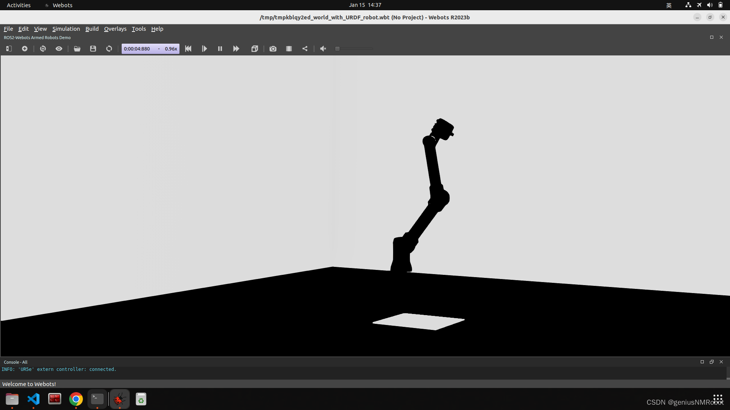The height and width of the screenshot is (410, 730).
Task: Restore the viewpoint icon in toolbar
Action: coord(43,49)
